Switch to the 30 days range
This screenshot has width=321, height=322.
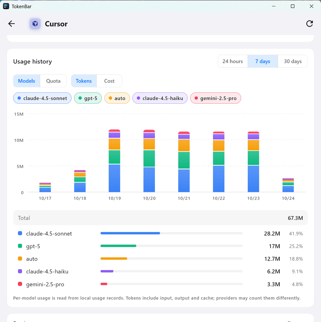(293, 61)
